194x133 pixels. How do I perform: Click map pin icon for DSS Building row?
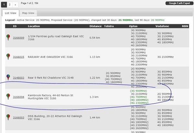(8, 117)
